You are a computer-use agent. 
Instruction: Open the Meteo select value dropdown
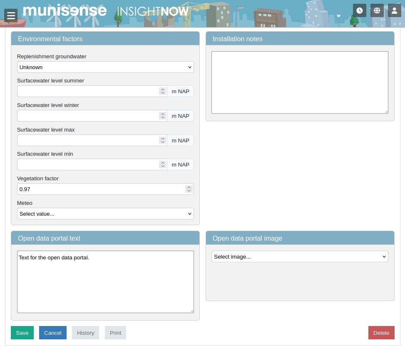pos(105,214)
